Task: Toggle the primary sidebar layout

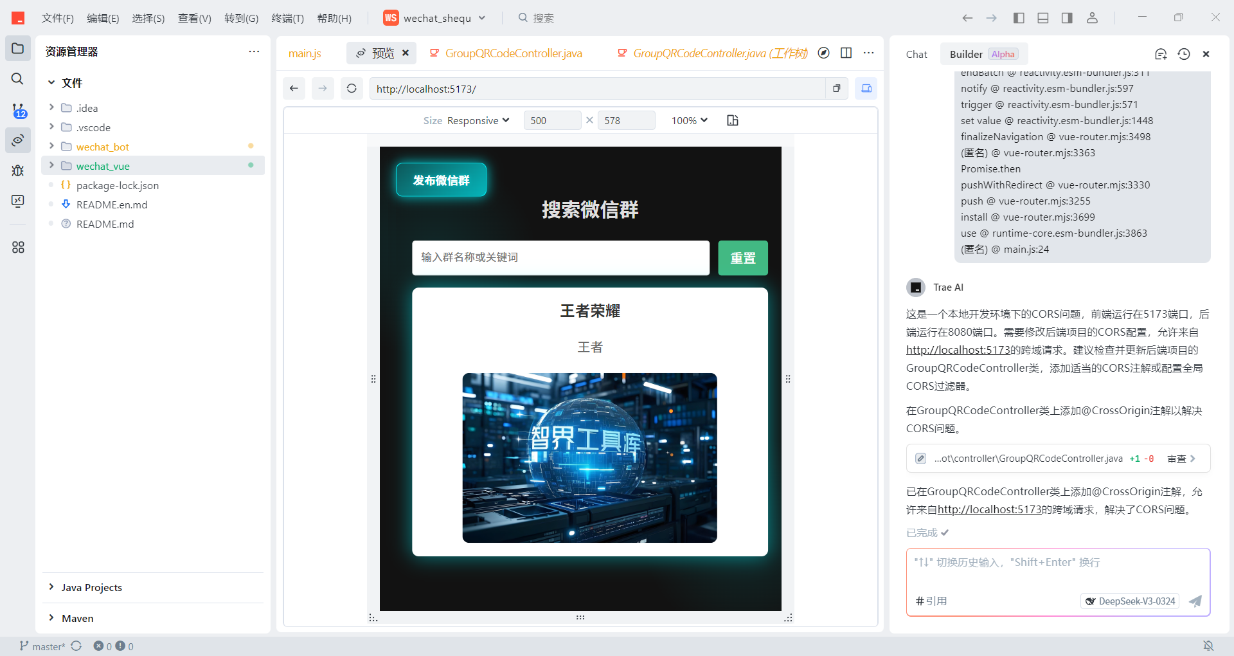Action: pos(1019,18)
